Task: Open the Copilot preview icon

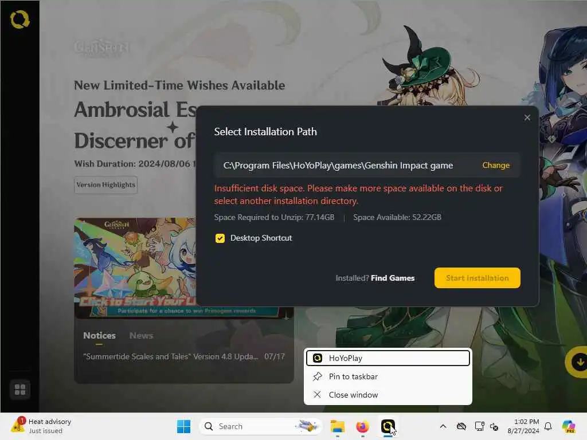Action: [569, 426]
